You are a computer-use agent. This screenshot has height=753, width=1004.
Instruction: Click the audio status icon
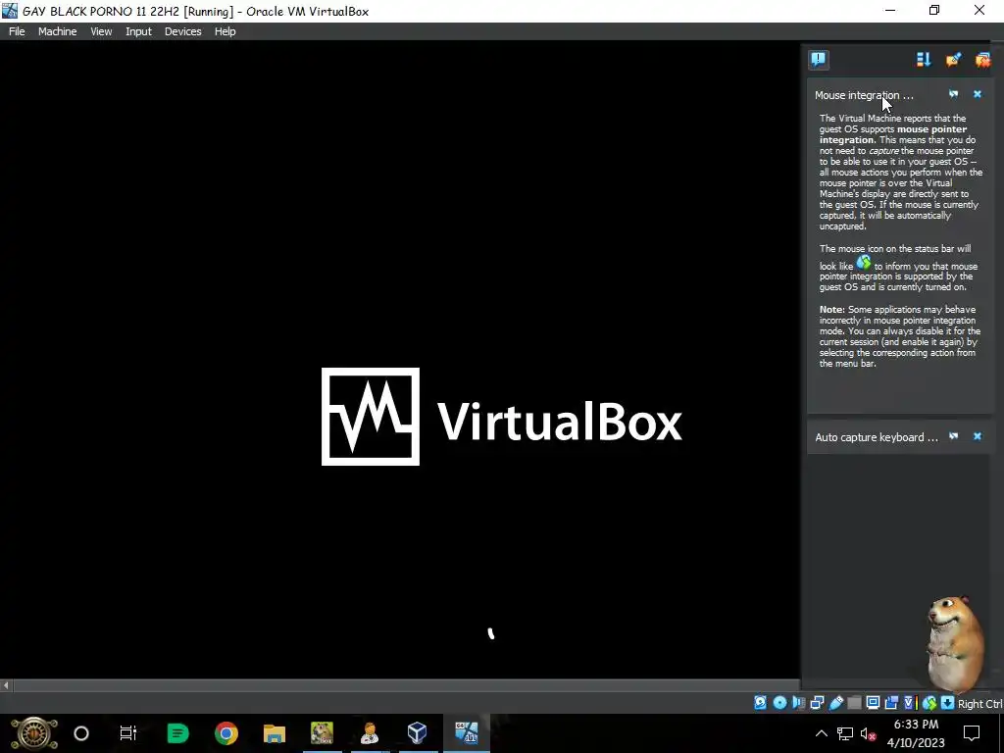798,702
